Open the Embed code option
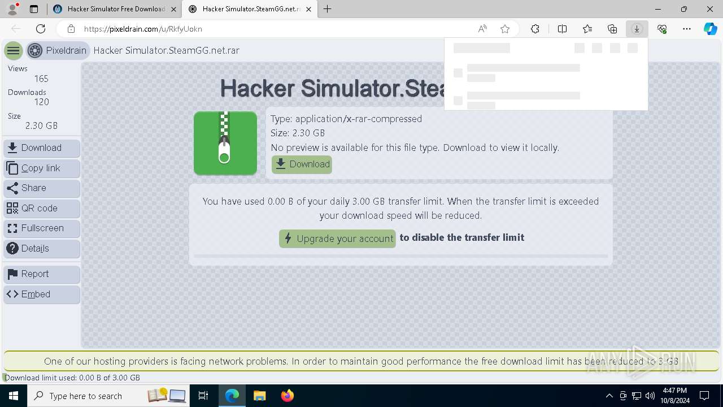 (x=42, y=295)
